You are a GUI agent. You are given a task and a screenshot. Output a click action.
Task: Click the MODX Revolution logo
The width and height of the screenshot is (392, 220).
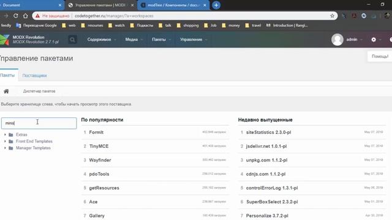pyautogui.click(x=4, y=40)
